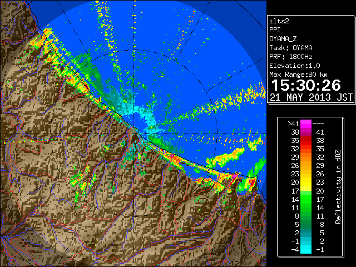Select the 'PPI' scan type text
This screenshot has height=267, width=356.
point(275,30)
